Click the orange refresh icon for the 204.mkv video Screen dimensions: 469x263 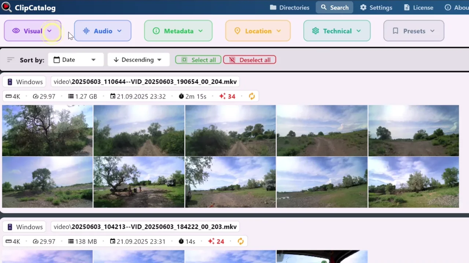pyautogui.click(x=252, y=96)
